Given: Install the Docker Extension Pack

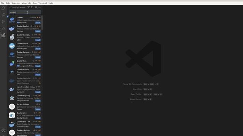Looking at the screenshot, I should [38, 57].
